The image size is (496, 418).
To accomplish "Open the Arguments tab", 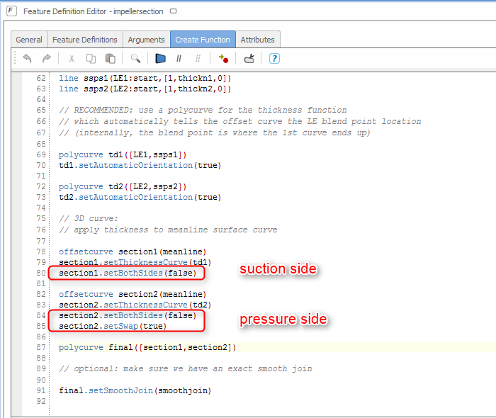I will (x=146, y=40).
